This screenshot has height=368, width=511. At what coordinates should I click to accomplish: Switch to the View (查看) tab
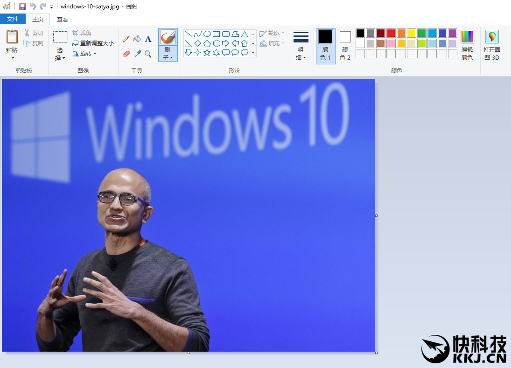(62, 19)
